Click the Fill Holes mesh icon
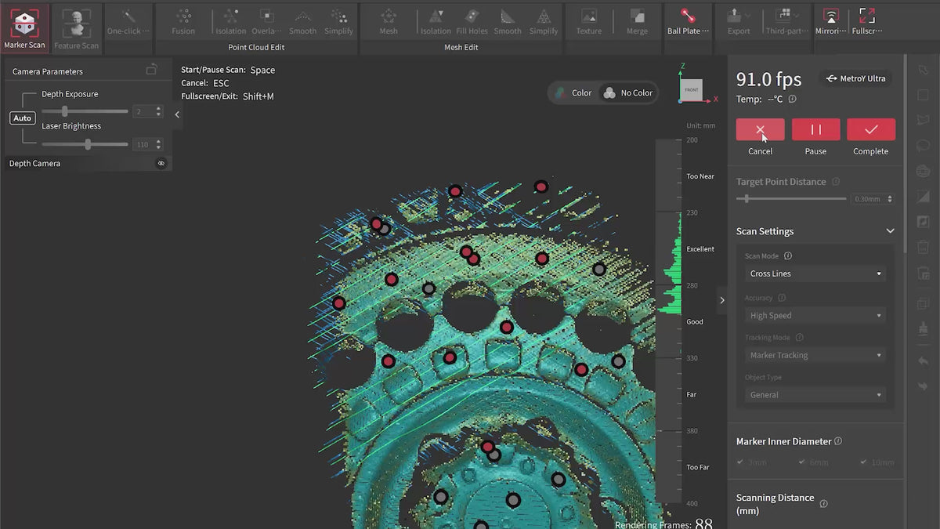This screenshot has width=940, height=529. point(472,21)
